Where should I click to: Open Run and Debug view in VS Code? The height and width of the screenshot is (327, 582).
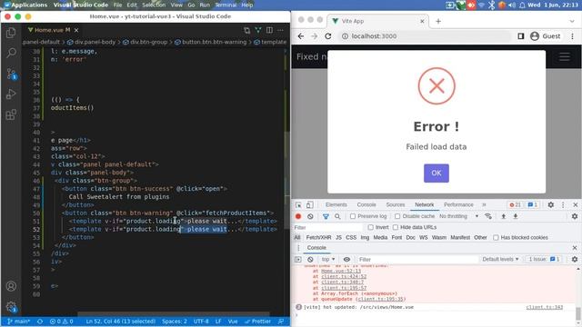[11, 94]
